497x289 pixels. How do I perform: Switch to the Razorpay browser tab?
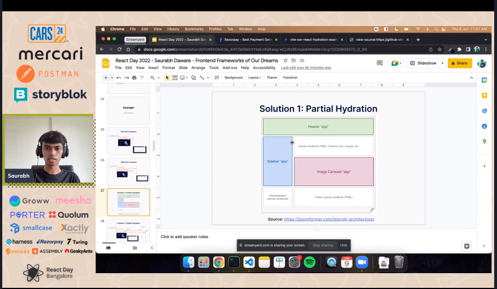[248, 40]
